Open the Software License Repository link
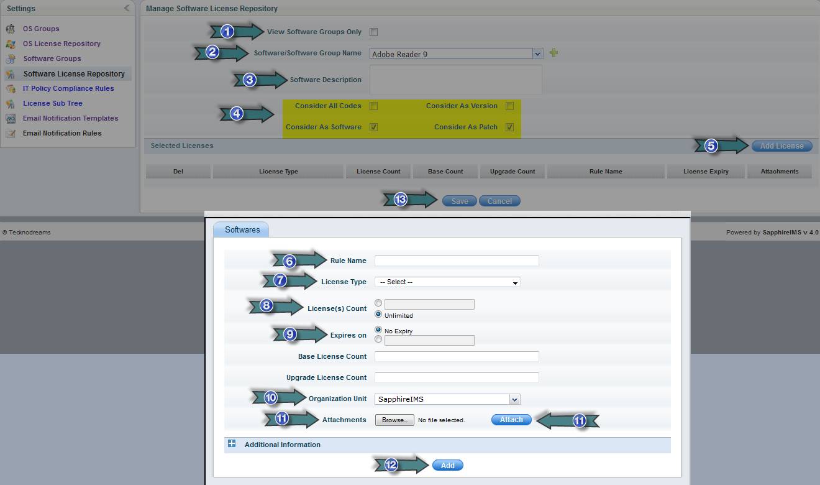The width and height of the screenshot is (820, 485). (x=74, y=73)
